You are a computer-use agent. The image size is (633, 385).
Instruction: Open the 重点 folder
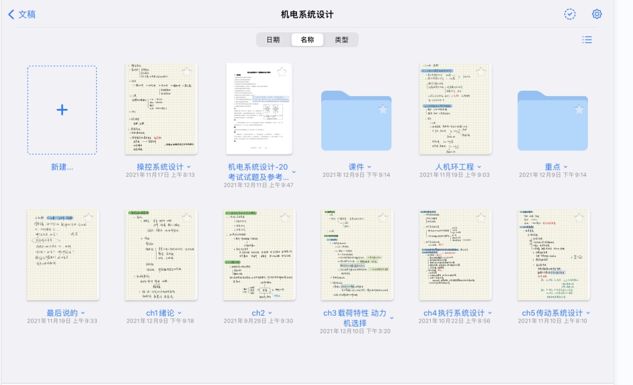click(x=552, y=121)
